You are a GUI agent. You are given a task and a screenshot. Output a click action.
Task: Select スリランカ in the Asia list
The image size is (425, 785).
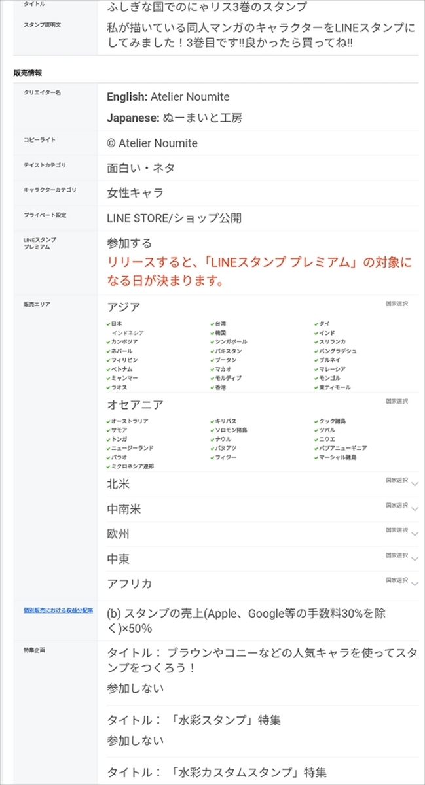click(330, 342)
